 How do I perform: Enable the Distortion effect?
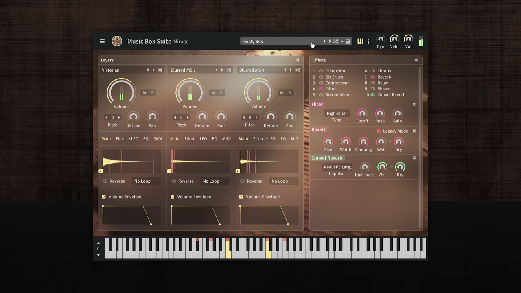pos(321,71)
